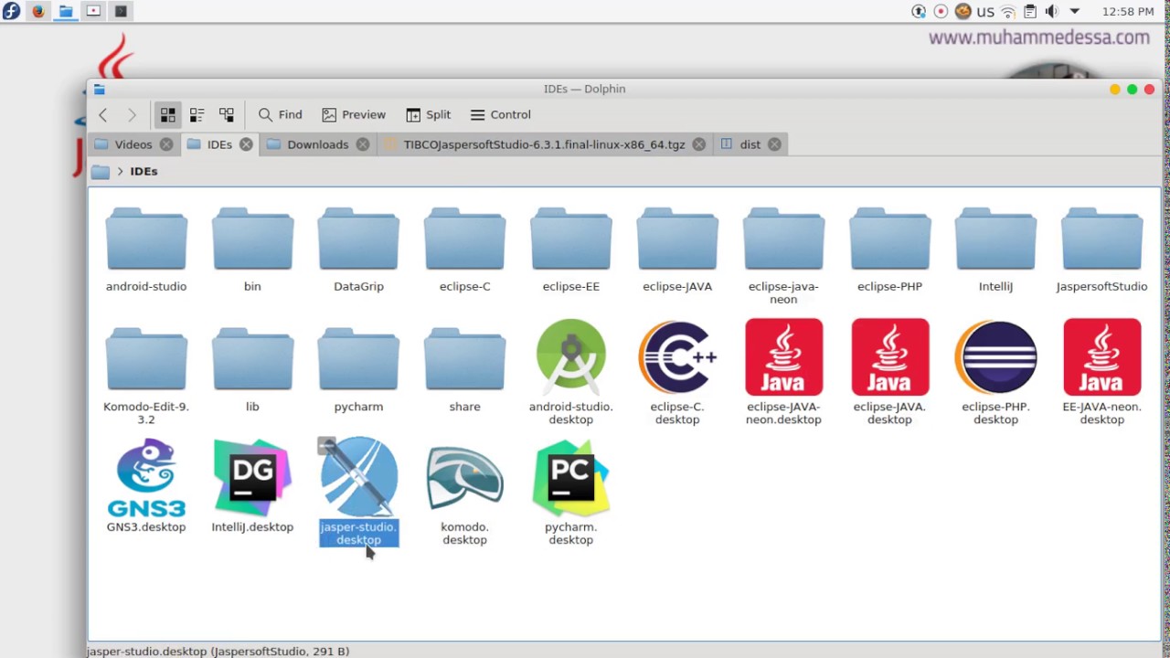Switch the US keyboard layout indicator
This screenshot has width=1170, height=658.
click(985, 12)
